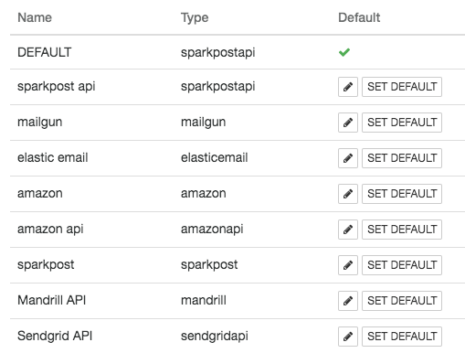465x353 pixels.
Task: Edit the sparkpost api entry with pencil icon
Action: point(348,87)
